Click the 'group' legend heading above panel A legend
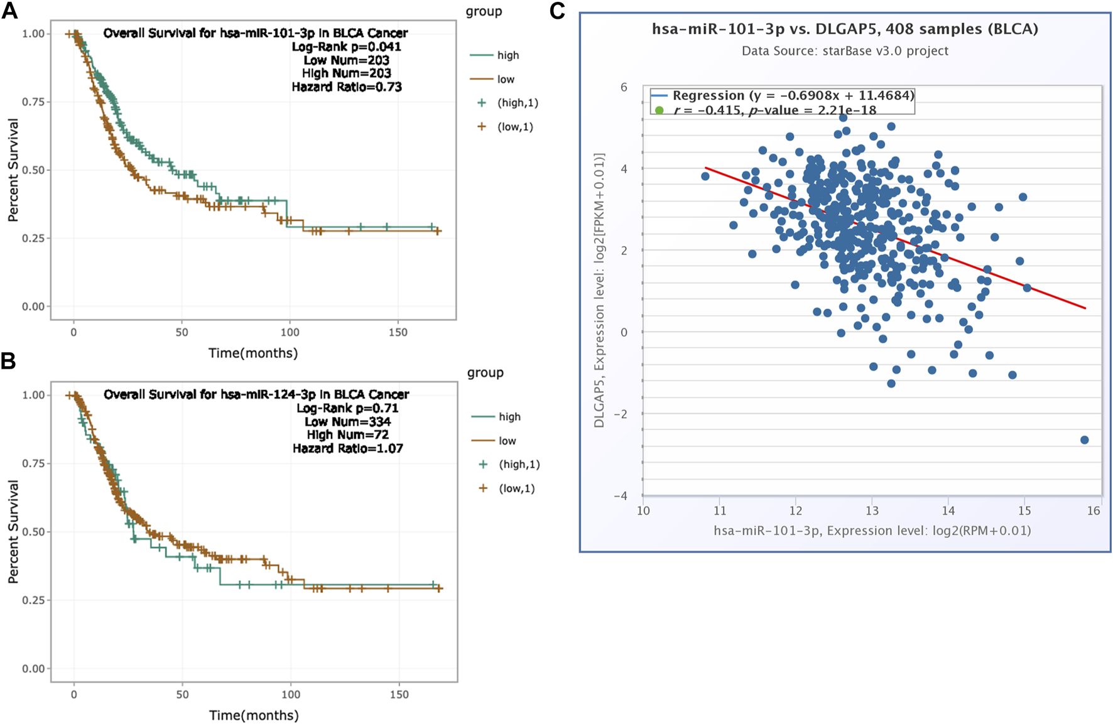The image size is (1113, 724). point(484,11)
